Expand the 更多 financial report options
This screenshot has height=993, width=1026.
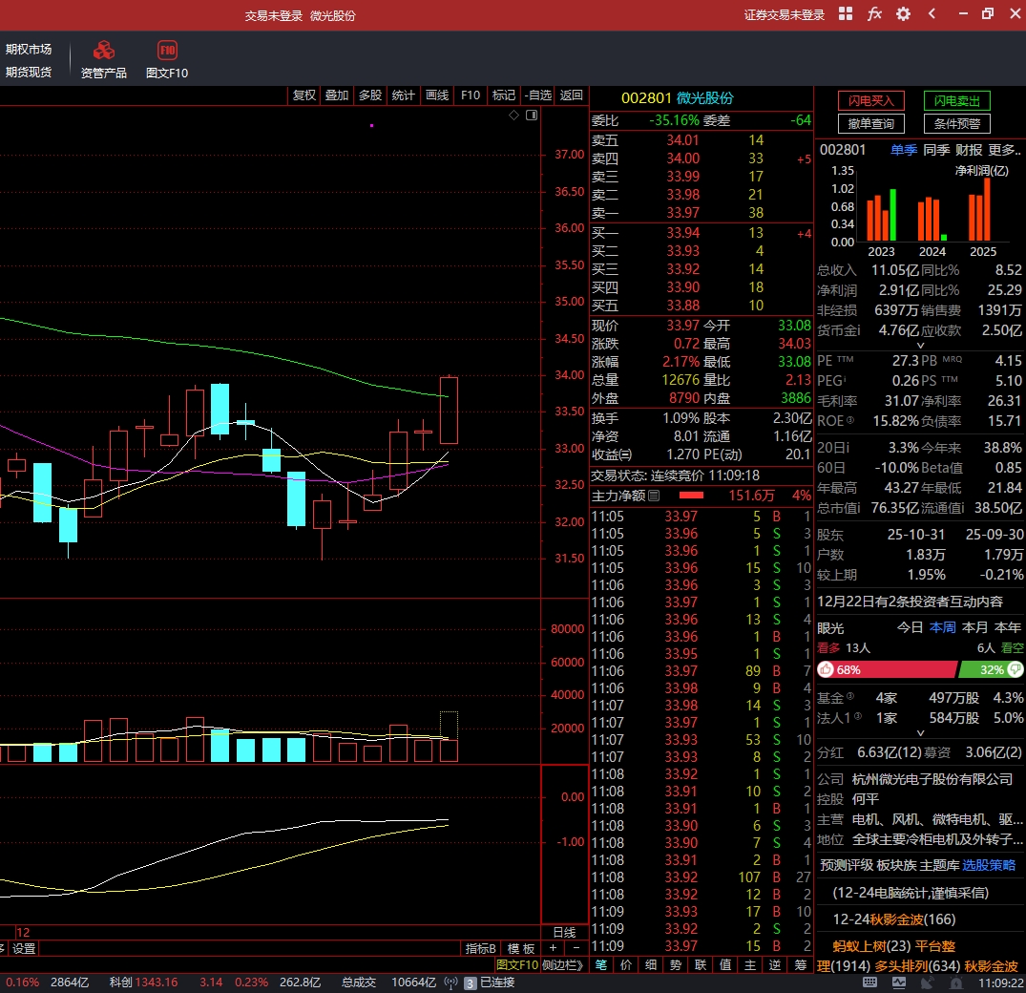1004,150
